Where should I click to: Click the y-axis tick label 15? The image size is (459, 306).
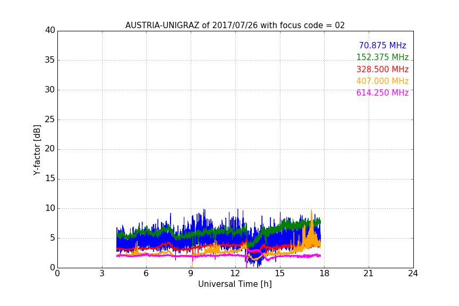tap(50, 178)
